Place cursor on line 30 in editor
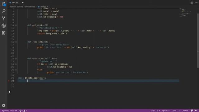Viewport: 199px width, 112px height. coord(98,81)
